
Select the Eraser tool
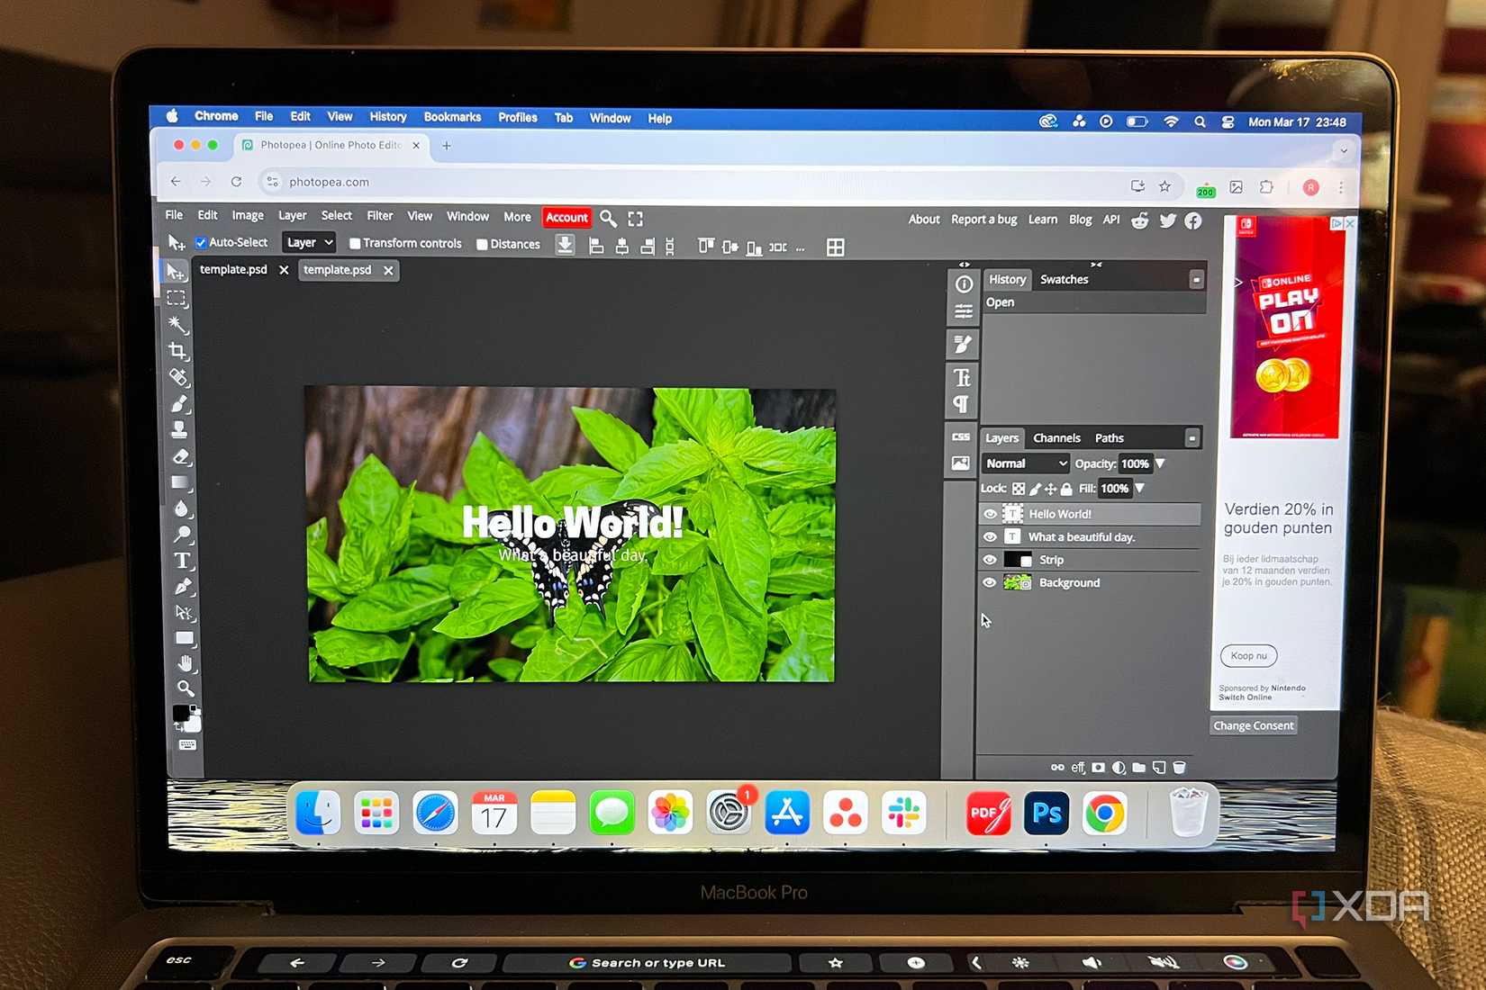click(181, 456)
